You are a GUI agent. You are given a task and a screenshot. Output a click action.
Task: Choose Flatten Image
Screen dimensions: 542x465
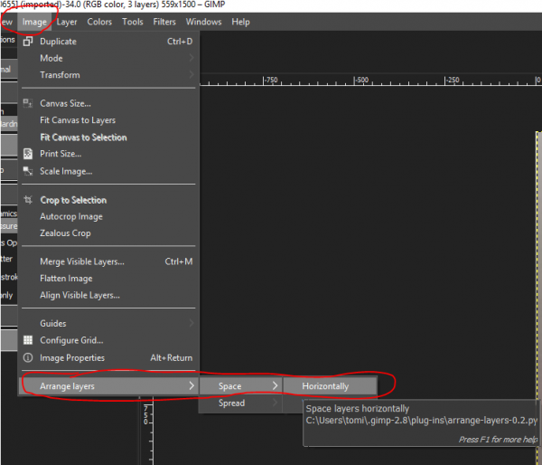[108, 279]
